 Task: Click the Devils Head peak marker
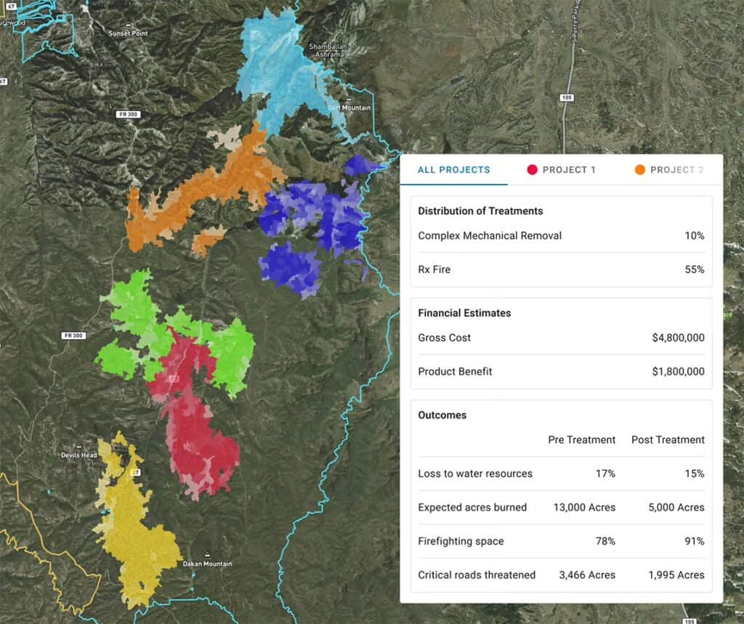pyautogui.click(x=78, y=446)
